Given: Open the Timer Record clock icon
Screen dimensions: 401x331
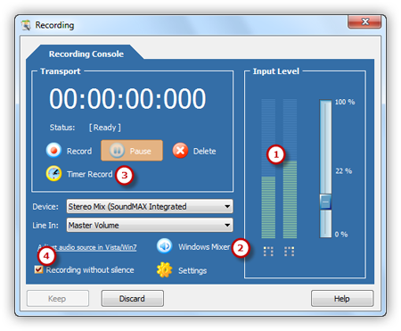Looking at the screenshot, I should coord(53,173).
